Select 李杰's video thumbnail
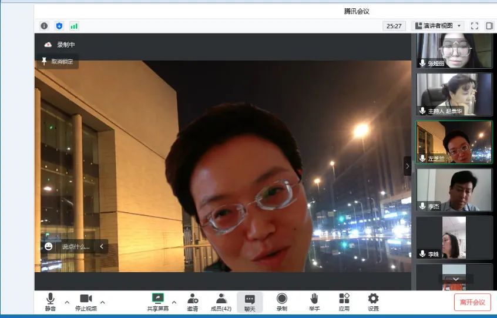The width and height of the screenshot is (497, 318). point(454,190)
